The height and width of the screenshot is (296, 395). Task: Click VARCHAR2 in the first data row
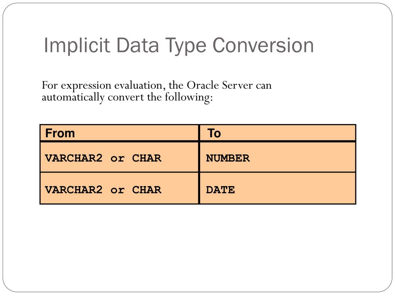(x=74, y=158)
